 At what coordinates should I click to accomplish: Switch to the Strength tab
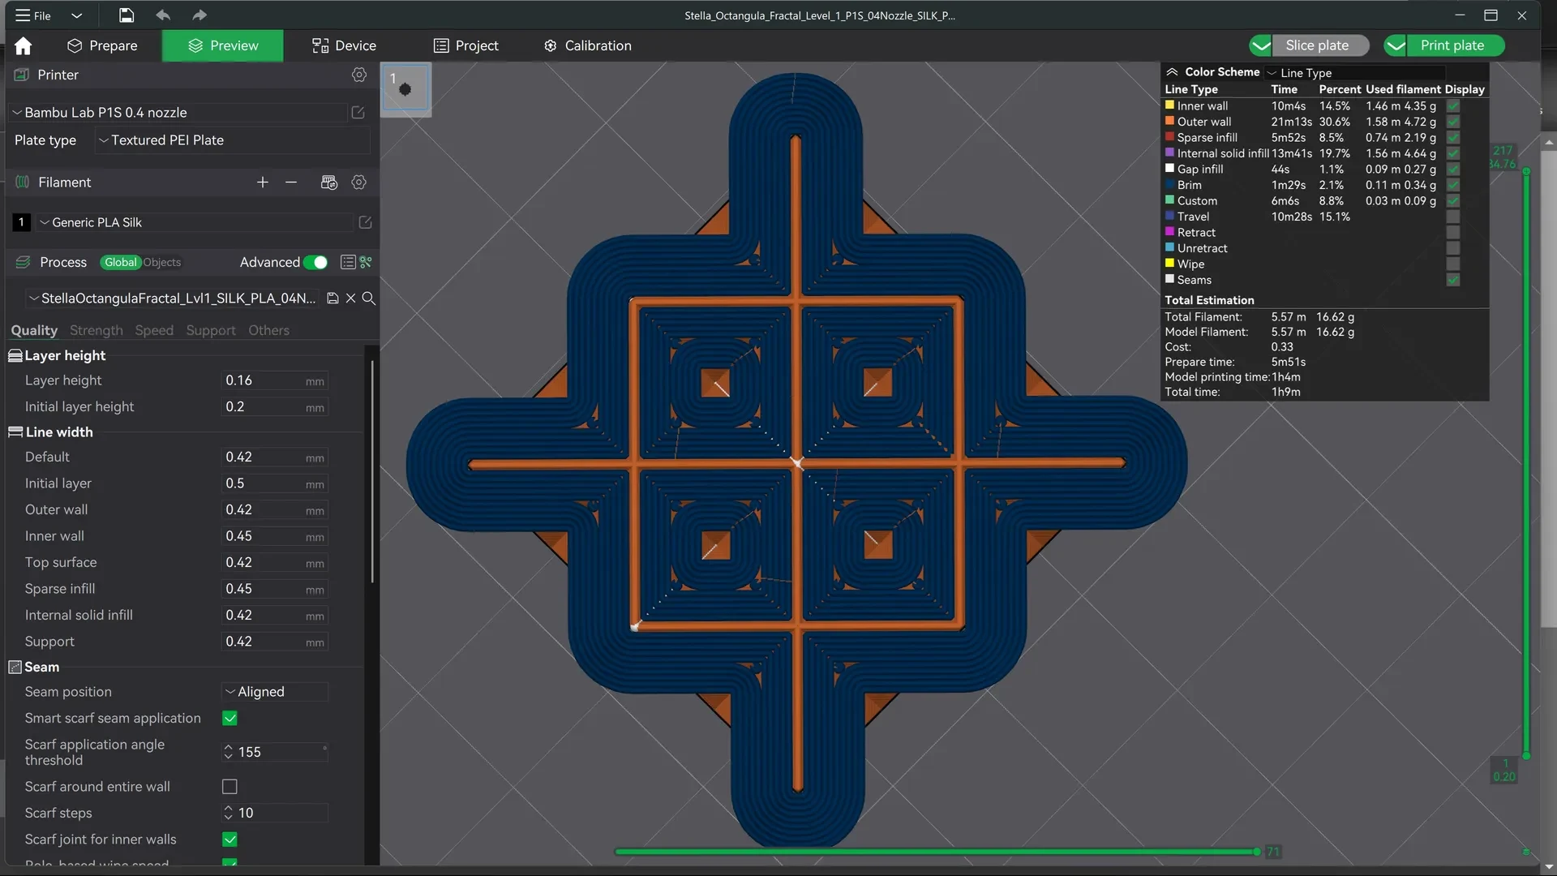pyautogui.click(x=96, y=330)
